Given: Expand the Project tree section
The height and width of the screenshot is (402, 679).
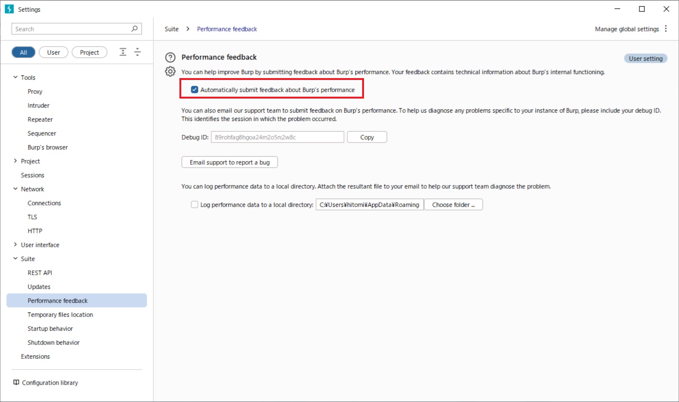Looking at the screenshot, I should coord(15,161).
